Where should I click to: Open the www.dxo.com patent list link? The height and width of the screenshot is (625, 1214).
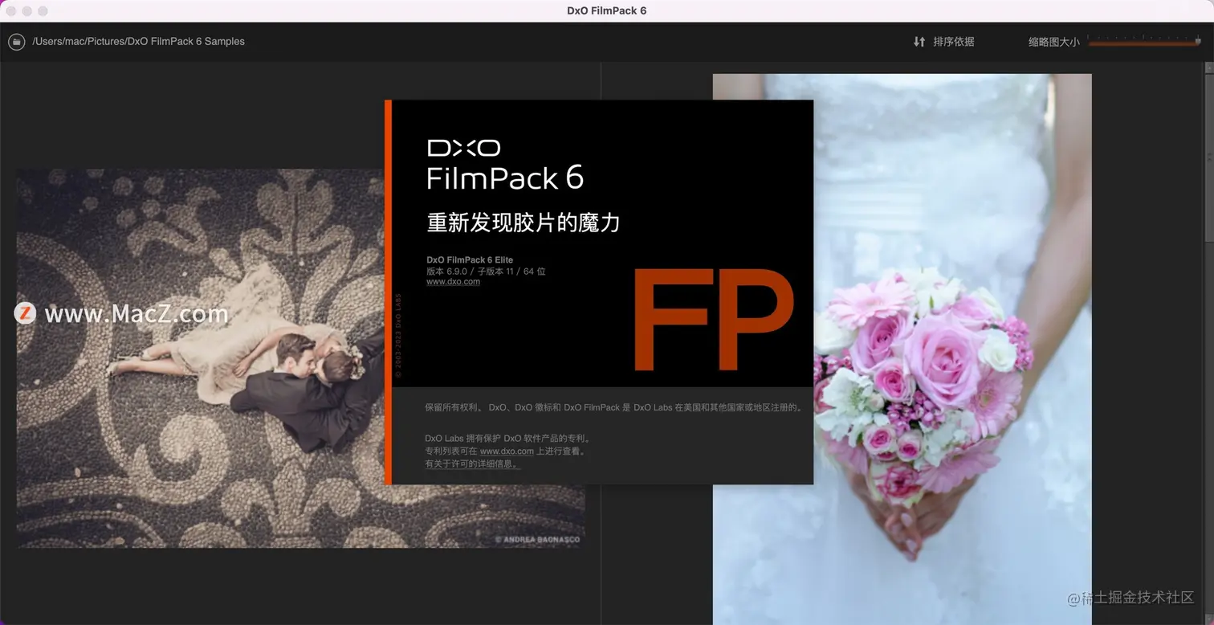507,451
